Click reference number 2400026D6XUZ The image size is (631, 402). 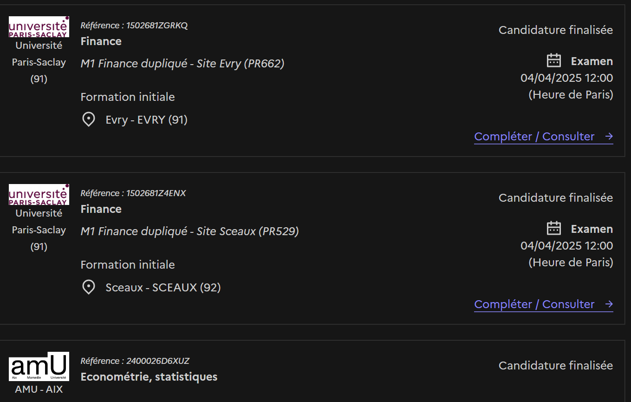coord(158,361)
